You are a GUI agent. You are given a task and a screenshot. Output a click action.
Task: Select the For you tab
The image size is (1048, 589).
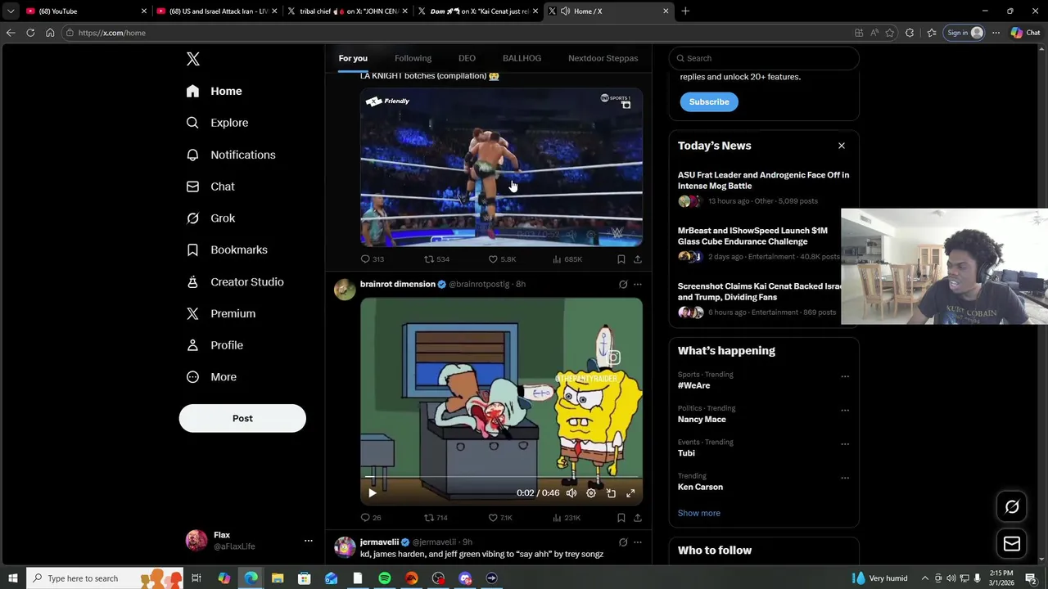pyautogui.click(x=353, y=58)
